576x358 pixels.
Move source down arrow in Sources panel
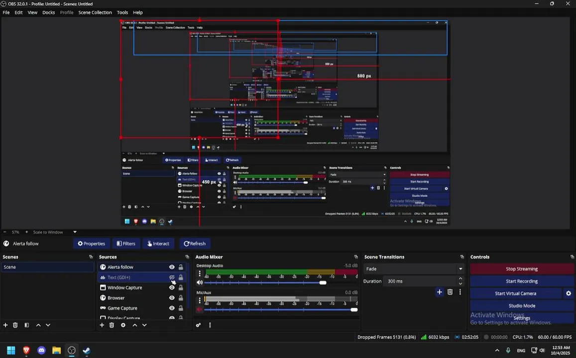tap(144, 325)
